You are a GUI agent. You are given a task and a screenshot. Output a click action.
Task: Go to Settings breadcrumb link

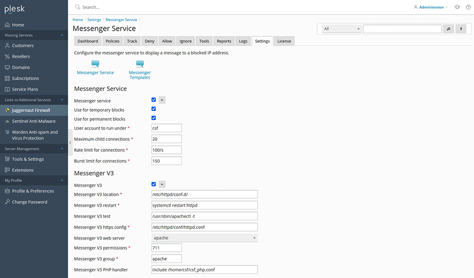coord(94,20)
